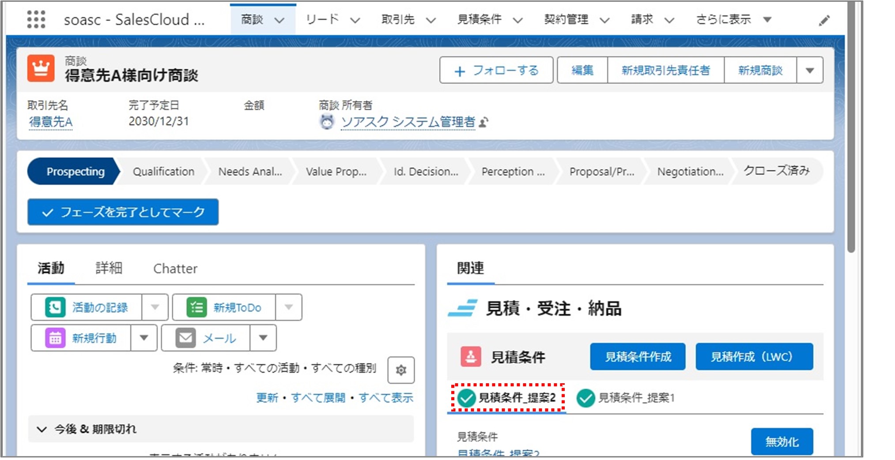Open the 契約管理 tab dropdown chevron
Viewport: 895px width, 460px height.
coord(604,20)
